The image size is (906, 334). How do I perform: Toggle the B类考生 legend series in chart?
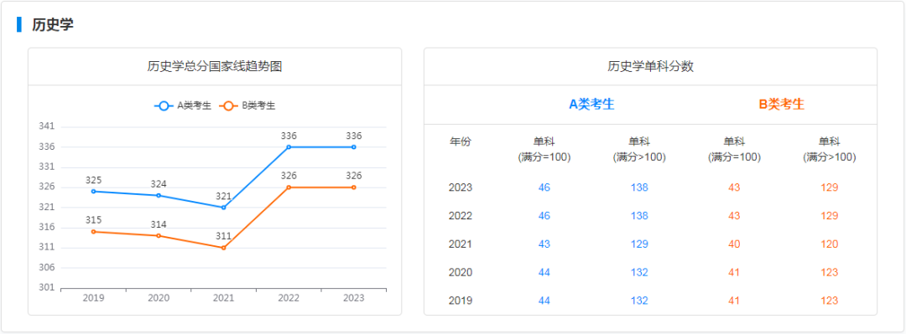247,106
